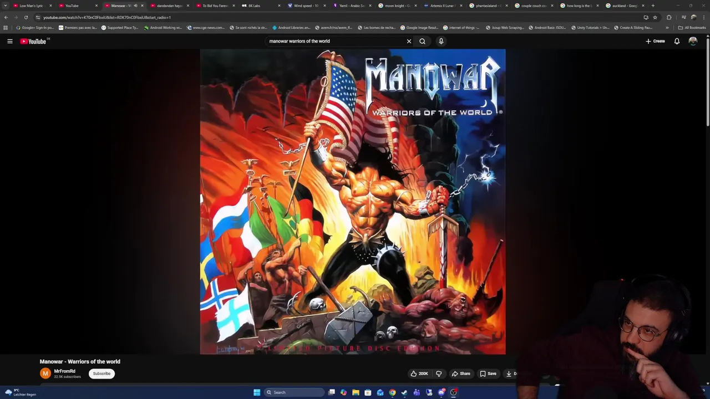
Task: Switch to auckland Google tab
Action: point(624,6)
